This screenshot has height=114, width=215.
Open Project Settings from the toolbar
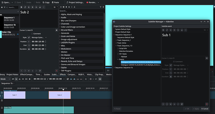[75, 2]
